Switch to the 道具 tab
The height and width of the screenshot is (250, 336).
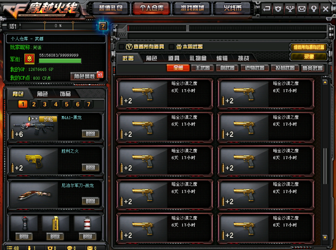173,58
